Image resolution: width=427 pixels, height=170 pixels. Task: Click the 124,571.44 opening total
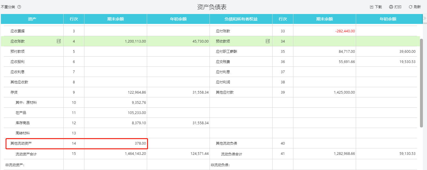199,153
